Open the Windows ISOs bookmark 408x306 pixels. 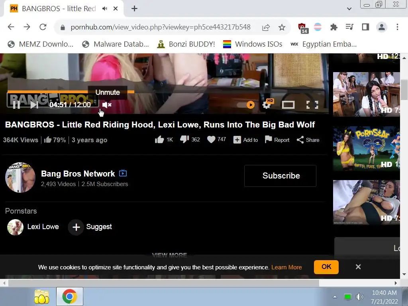click(x=253, y=44)
